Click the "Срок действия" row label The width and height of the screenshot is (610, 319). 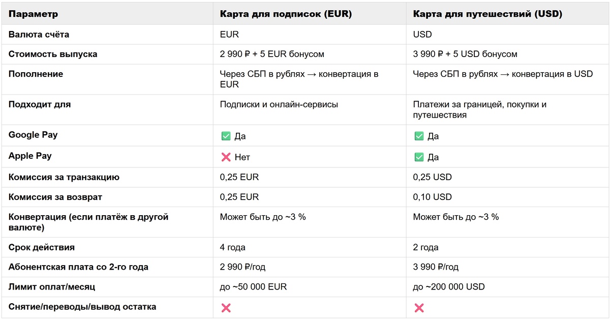(42, 247)
